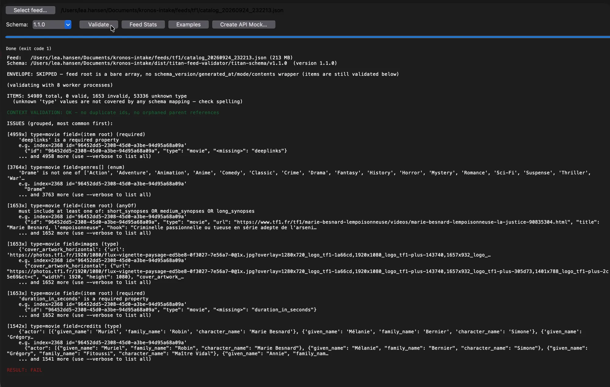The width and height of the screenshot is (610, 387).
Task: Click the ITEMS: 54989 total line
Action: pos(97,96)
